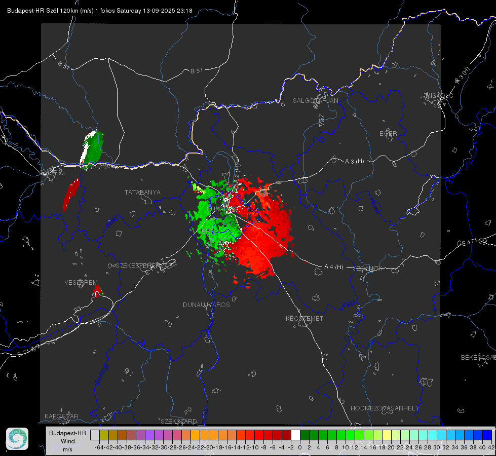Click the small red echo beside Veszprém
Image resolution: width=496 pixels, height=456 pixels.
click(98, 290)
